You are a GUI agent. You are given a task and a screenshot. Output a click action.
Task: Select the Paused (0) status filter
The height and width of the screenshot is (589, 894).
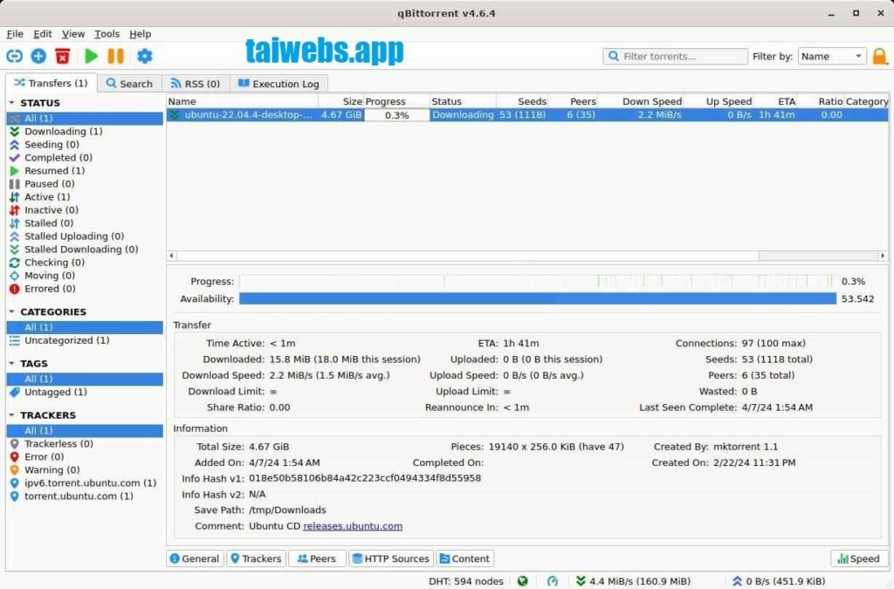[85, 183]
